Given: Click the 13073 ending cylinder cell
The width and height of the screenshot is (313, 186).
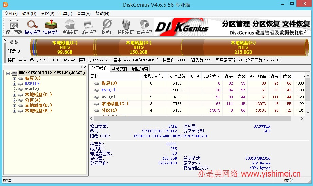Looking at the screenshot, I should pyautogui.click(x=261, y=104).
